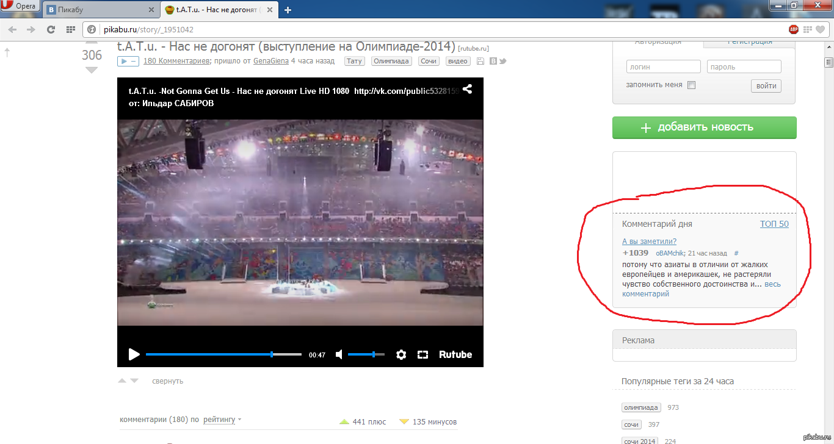Open video settings gear in player
The height and width of the screenshot is (444, 834).
pyautogui.click(x=401, y=354)
